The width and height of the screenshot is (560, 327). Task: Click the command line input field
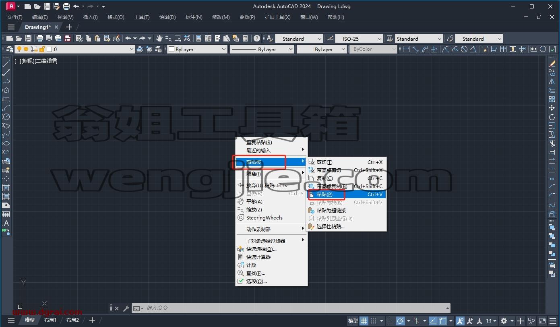296,308
